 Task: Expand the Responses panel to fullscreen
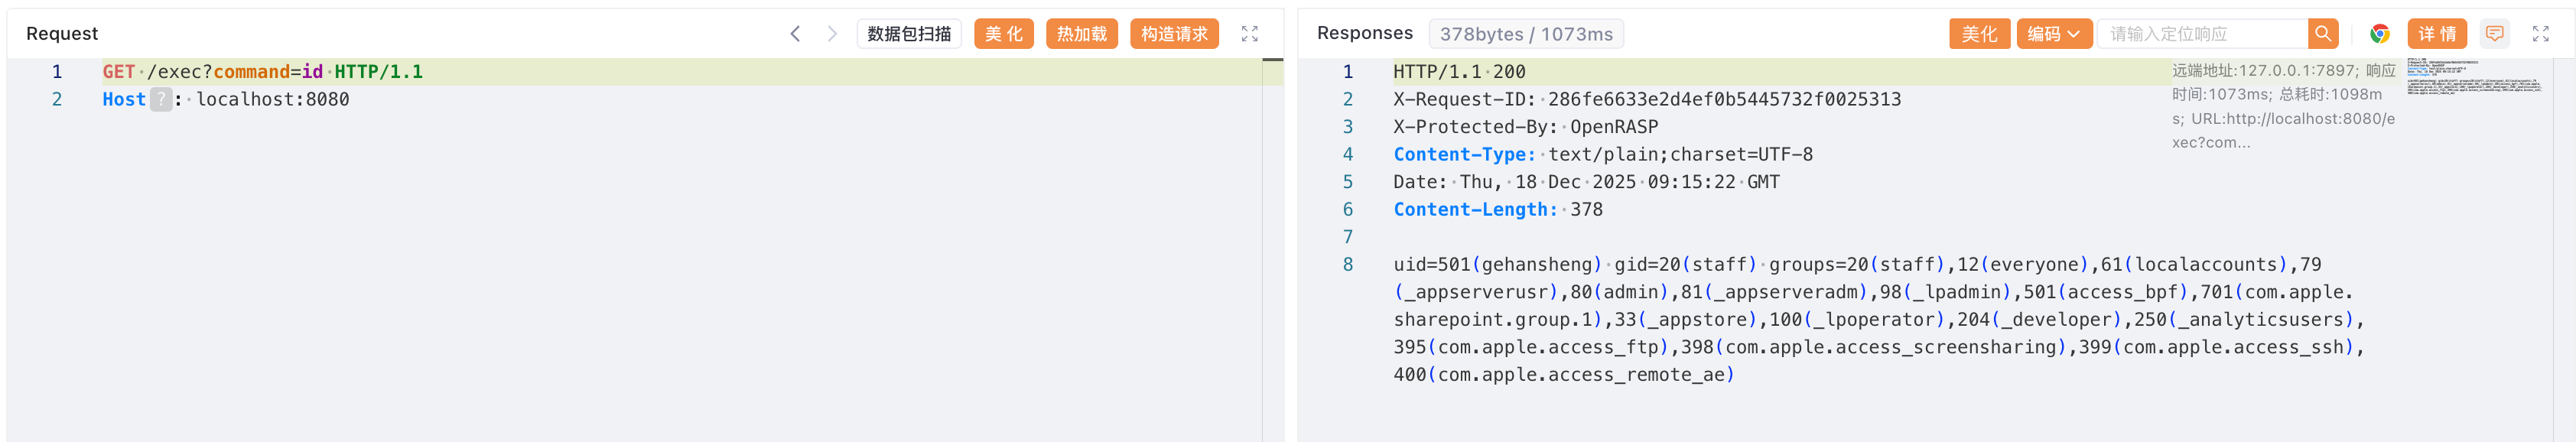pyautogui.click(x=2540, y=34)
